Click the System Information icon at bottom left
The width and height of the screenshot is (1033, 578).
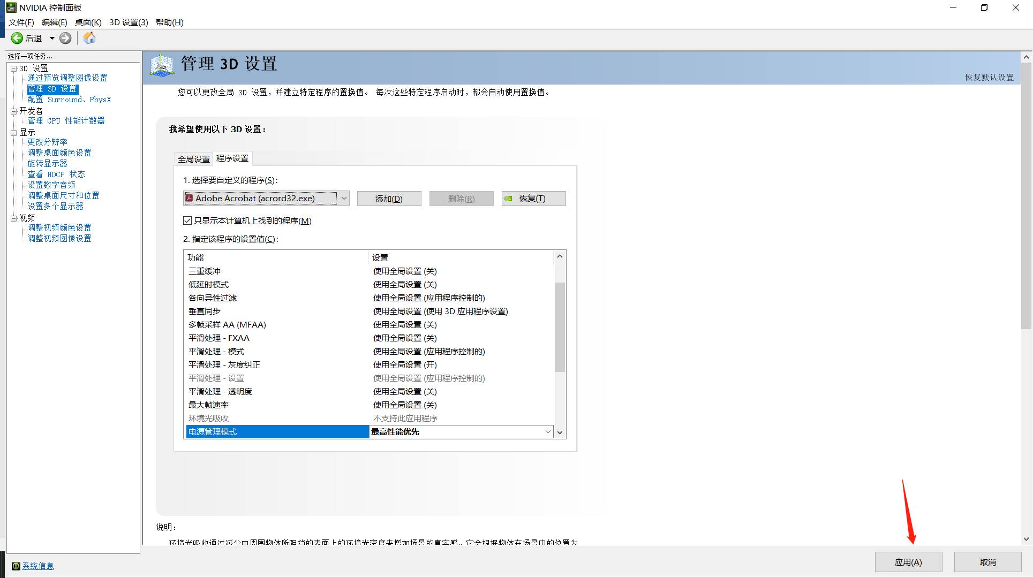[x=16, y=566]
